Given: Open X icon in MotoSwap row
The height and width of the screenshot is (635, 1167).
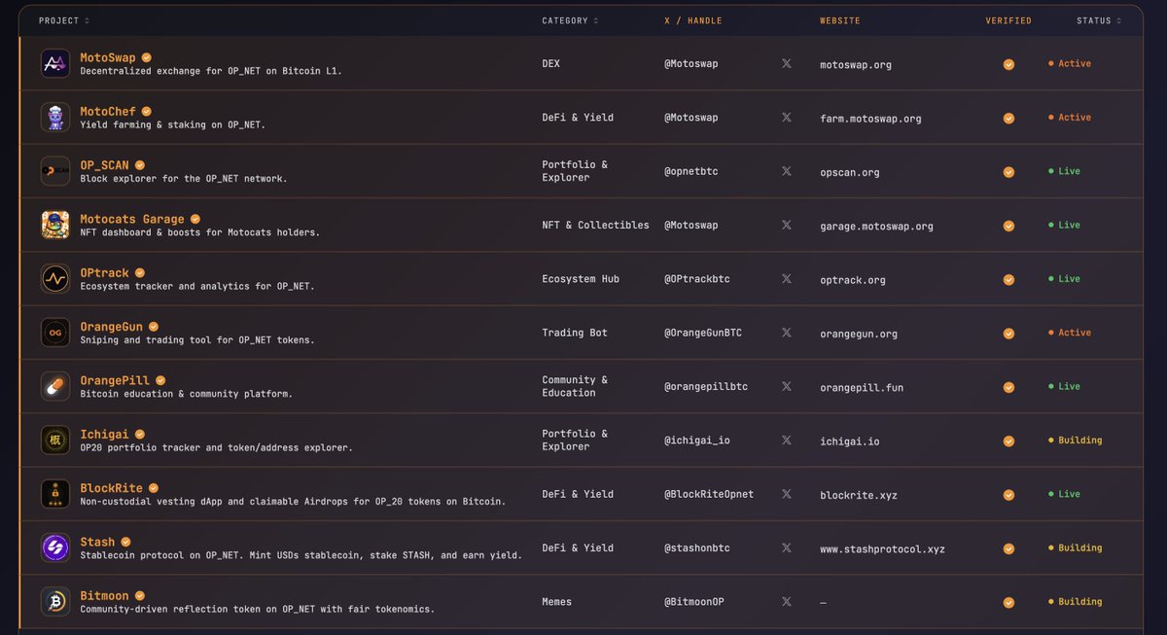Looking at the screenshot, I should pyautogui.click(x=787, y=63).
